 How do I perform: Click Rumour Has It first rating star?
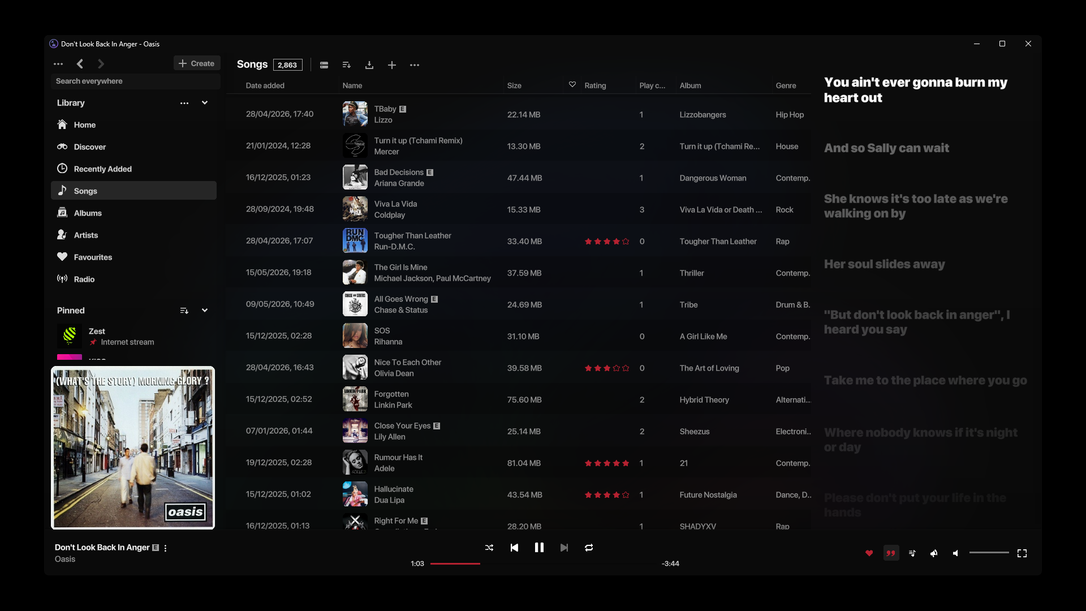(588, 463)
